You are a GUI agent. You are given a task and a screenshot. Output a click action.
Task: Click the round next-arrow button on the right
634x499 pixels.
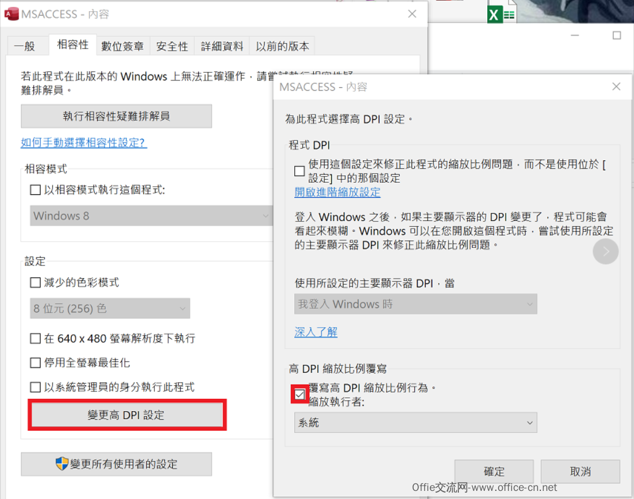click(x=605, y=252)
